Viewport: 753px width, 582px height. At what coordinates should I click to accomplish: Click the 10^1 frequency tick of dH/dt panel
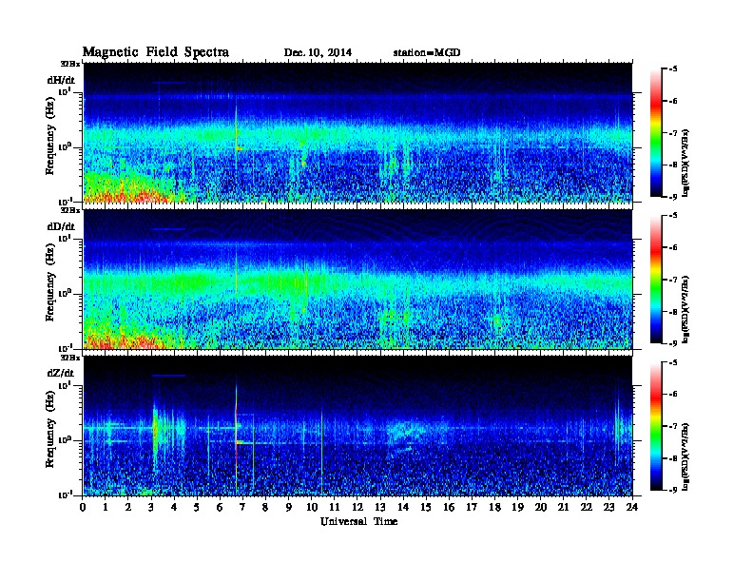pyautogui.click(x=65, y=91)
